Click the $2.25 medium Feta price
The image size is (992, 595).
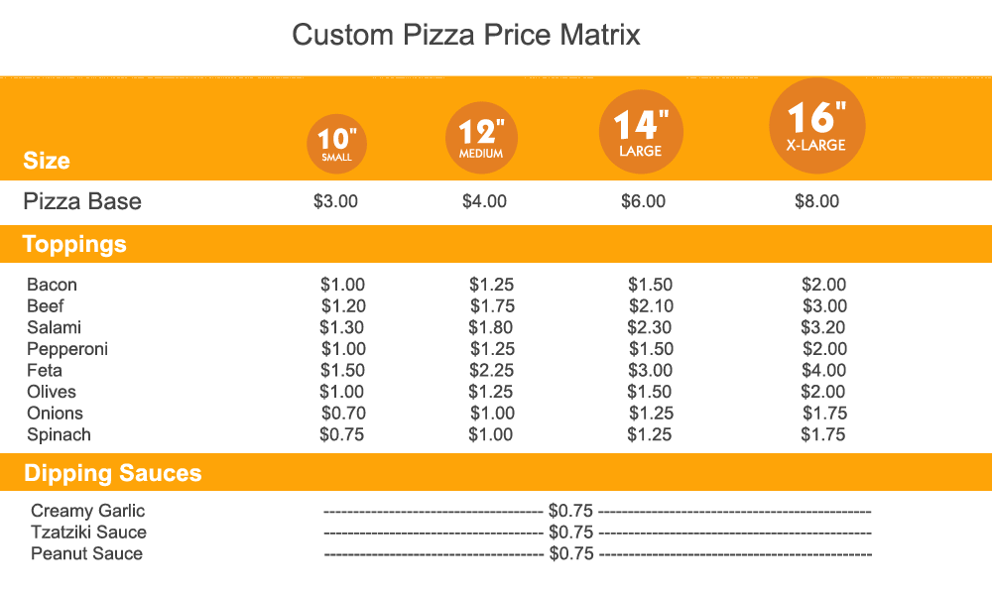pos(491,371)
